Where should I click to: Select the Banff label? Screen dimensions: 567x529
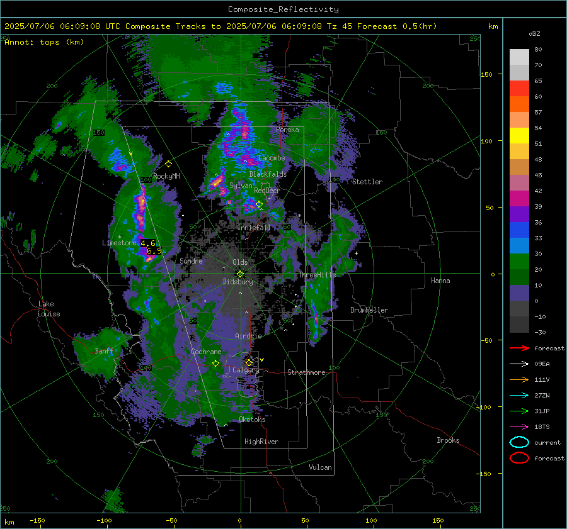coord(104,351)
